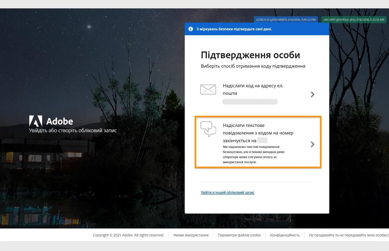Open 'Увійти в інший обліковий запис' link

pos(227,192)
